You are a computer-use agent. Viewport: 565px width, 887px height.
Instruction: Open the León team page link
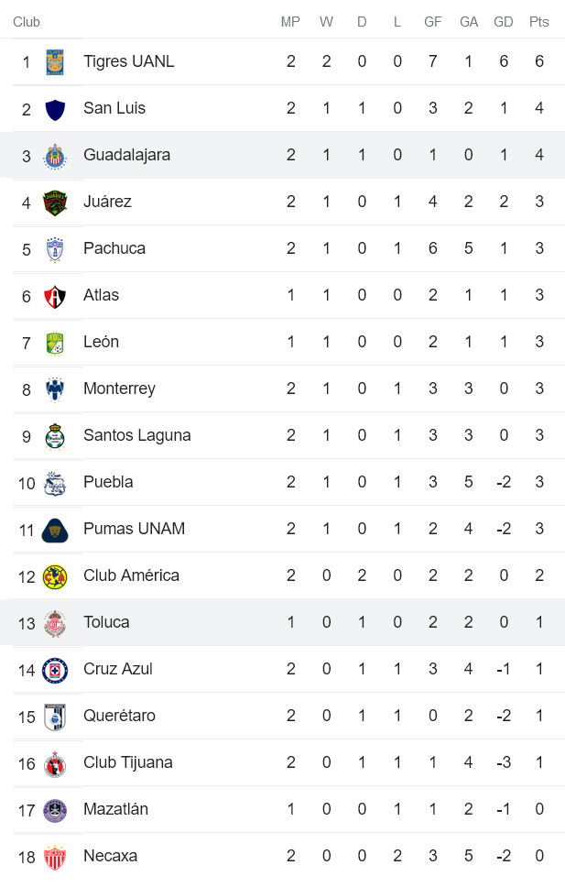(102, 342)
